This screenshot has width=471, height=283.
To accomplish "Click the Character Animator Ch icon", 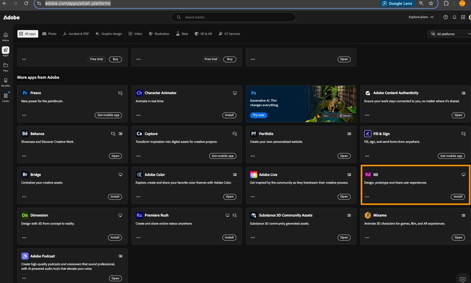I will pyautogui.click(x=139, y=93).
